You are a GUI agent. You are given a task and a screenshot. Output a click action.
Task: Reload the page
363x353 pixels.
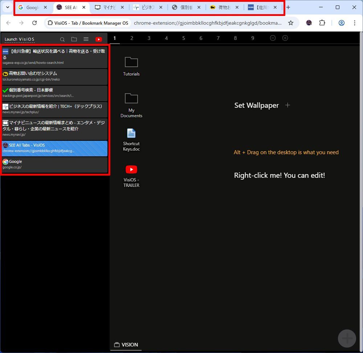(34, 23)
